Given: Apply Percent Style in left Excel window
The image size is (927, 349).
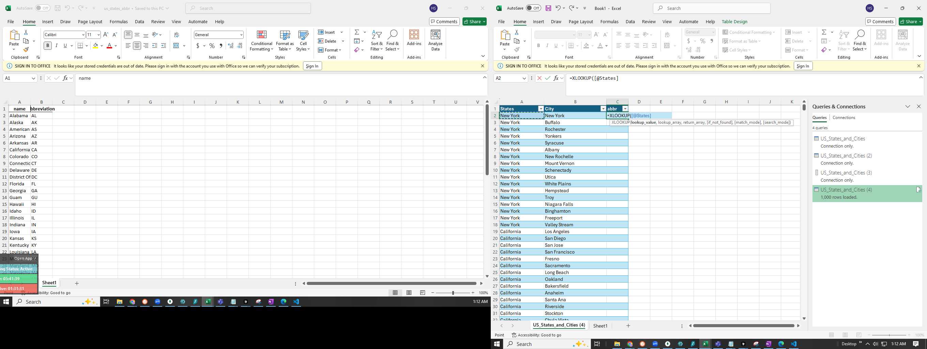Looking at the screenshot, I should (x=212, y=46).
